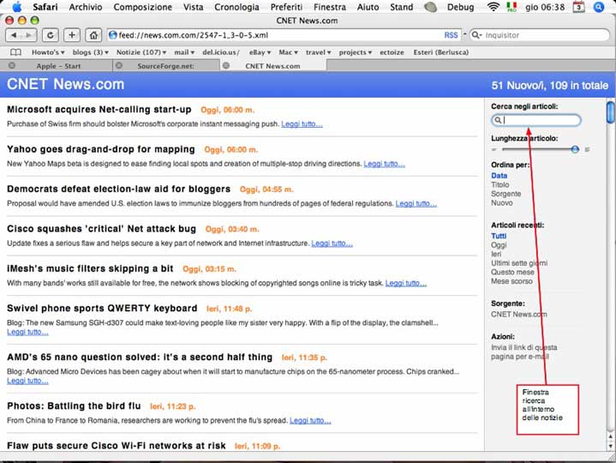Viewport: 616px width, 463px height.
Task: Expand the projects bookmark folder
Action: [x=356, y=52]
